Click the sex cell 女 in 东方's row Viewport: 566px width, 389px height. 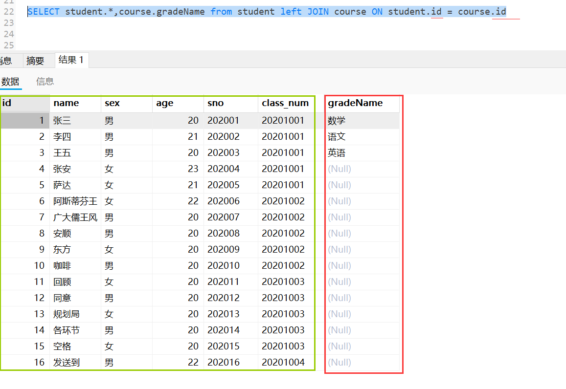coord(126,250)
